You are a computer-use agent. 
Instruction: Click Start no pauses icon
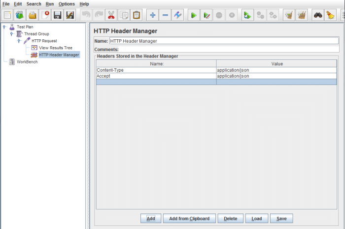[207, 15]
